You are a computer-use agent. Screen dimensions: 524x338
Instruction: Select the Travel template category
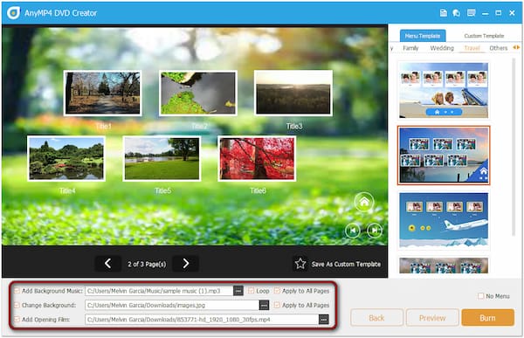tap(472, 48)
